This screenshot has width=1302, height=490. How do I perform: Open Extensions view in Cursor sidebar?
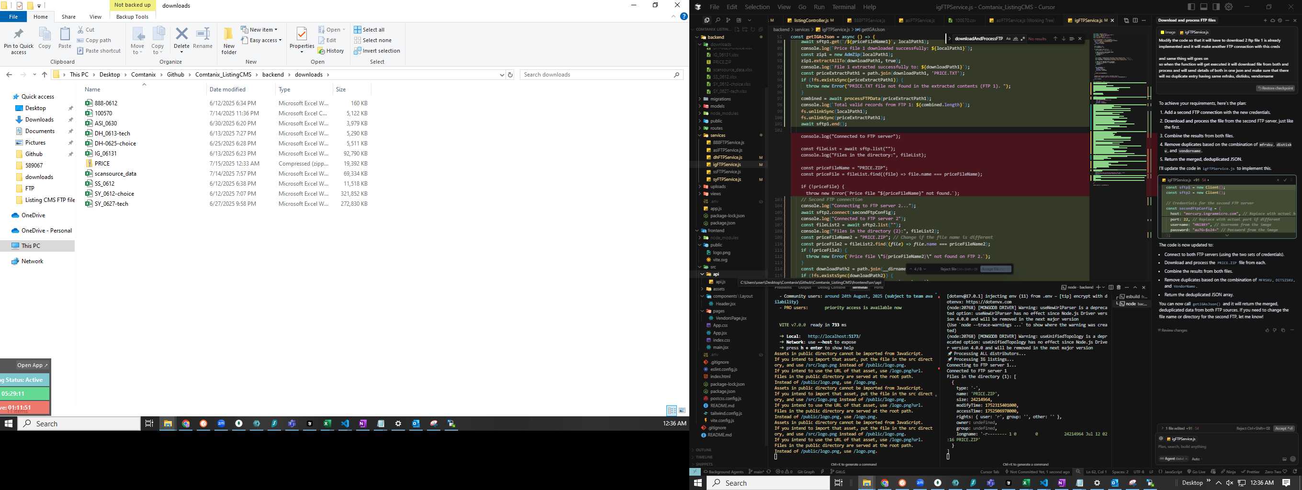[739, 20]
